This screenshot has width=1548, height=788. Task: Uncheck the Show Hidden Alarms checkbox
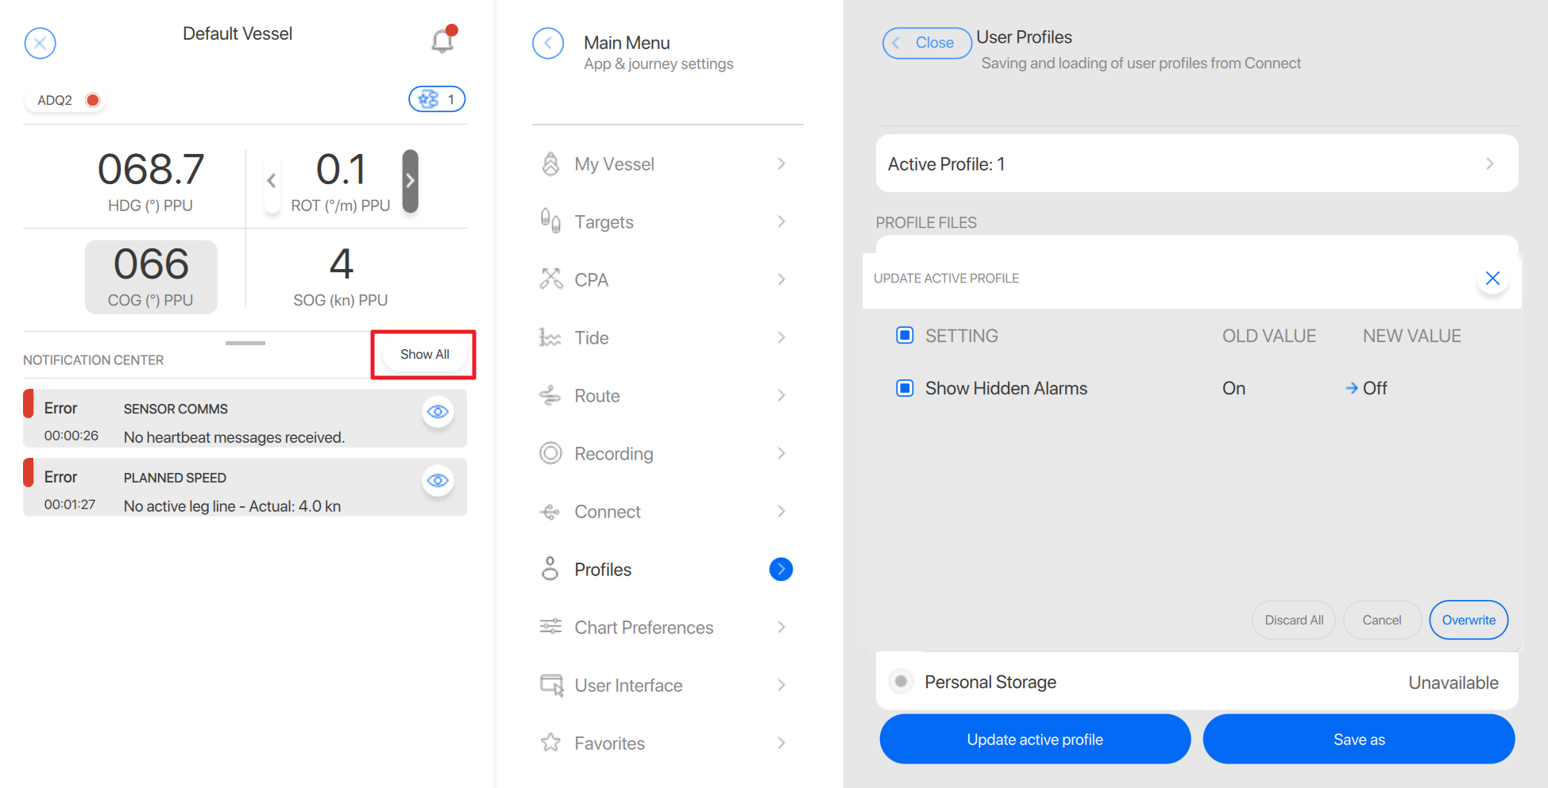pos(905,388)
